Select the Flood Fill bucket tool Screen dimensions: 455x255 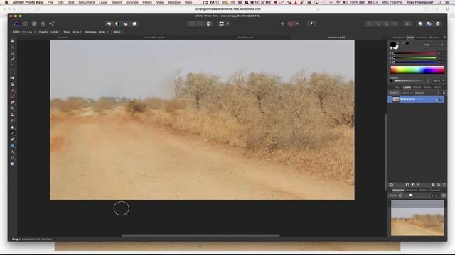(x=12, y=78)
